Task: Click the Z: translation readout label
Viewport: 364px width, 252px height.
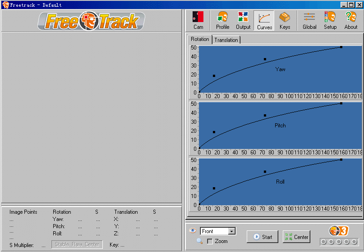Action: [x=116, y=234]
